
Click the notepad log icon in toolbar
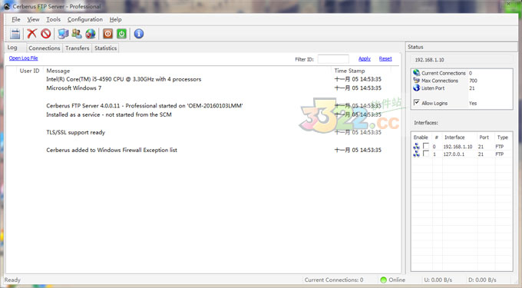point(15,34)
